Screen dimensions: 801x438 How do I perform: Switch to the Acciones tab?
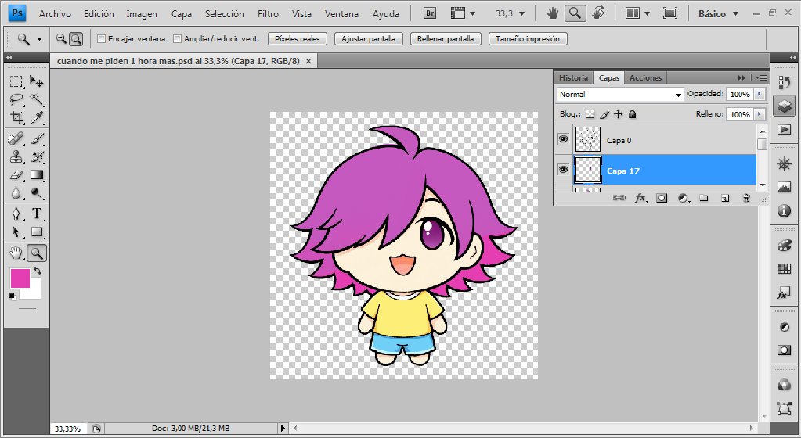click(x=645, y=77)
